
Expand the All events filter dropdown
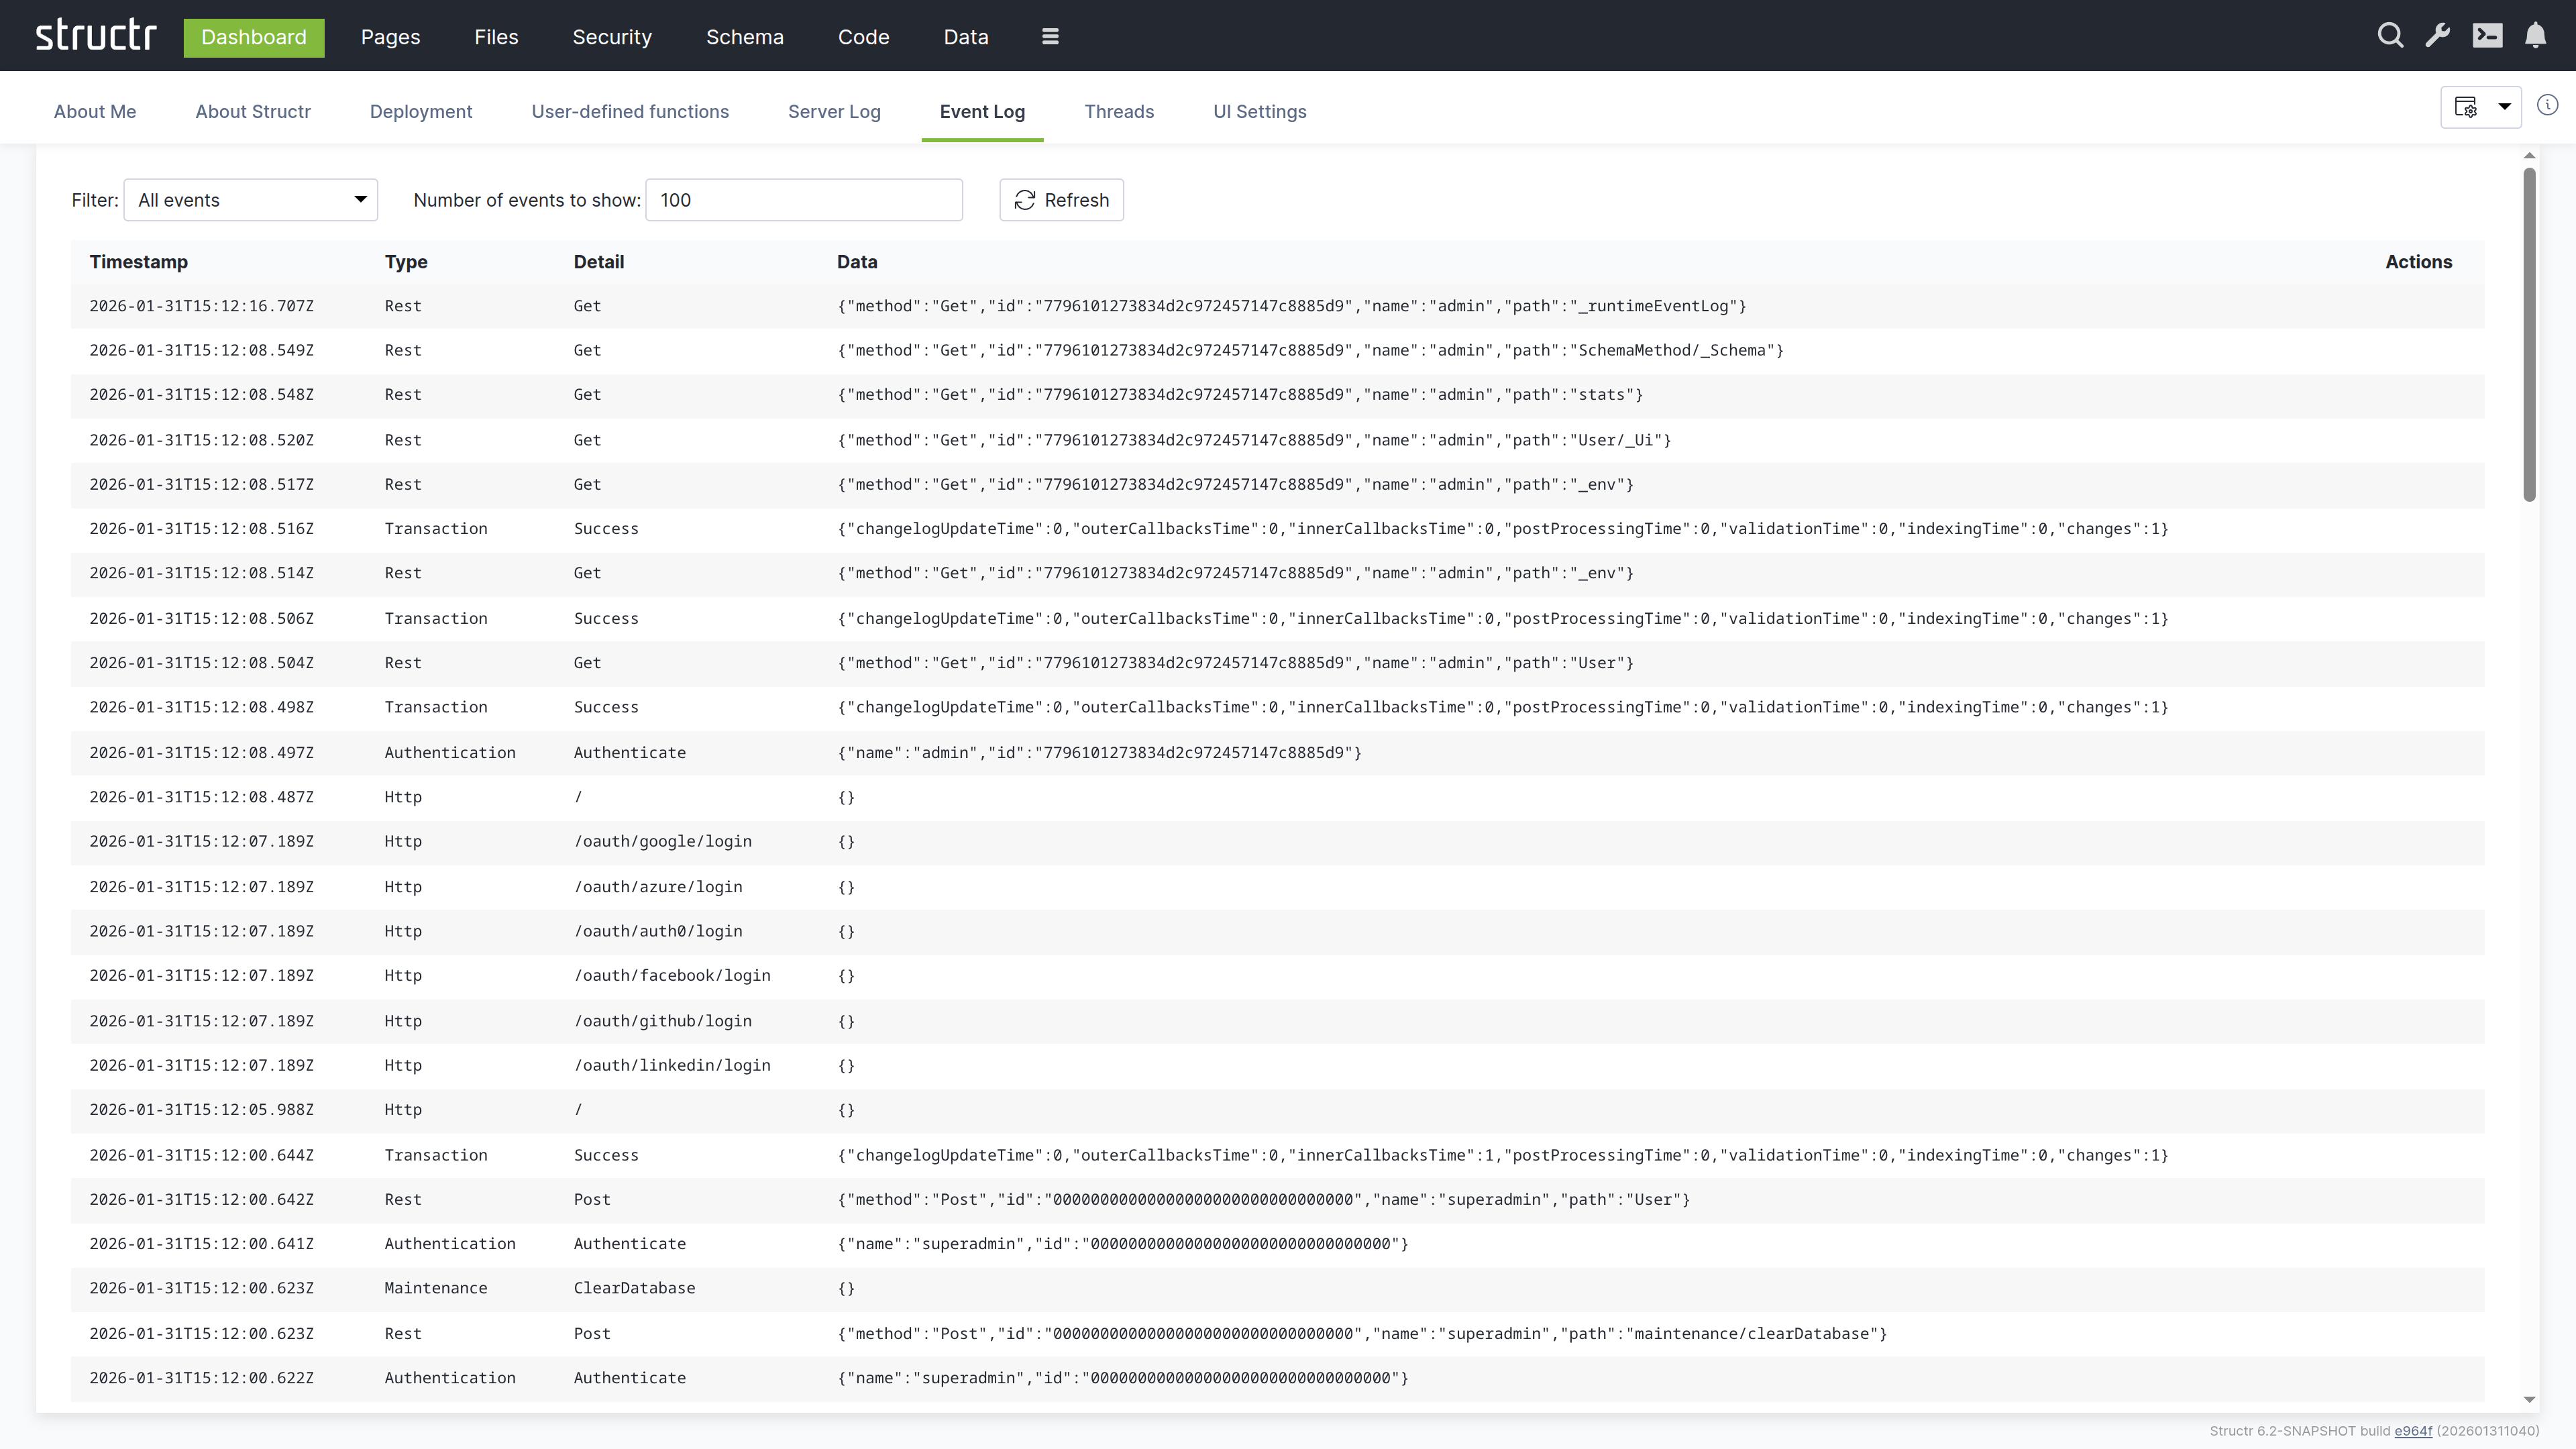[250, 200]
